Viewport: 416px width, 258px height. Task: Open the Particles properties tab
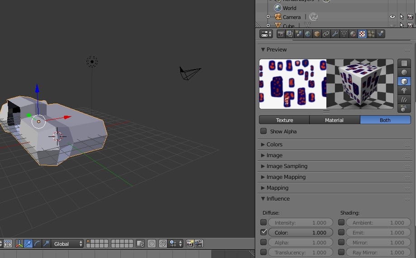(371, 34)
